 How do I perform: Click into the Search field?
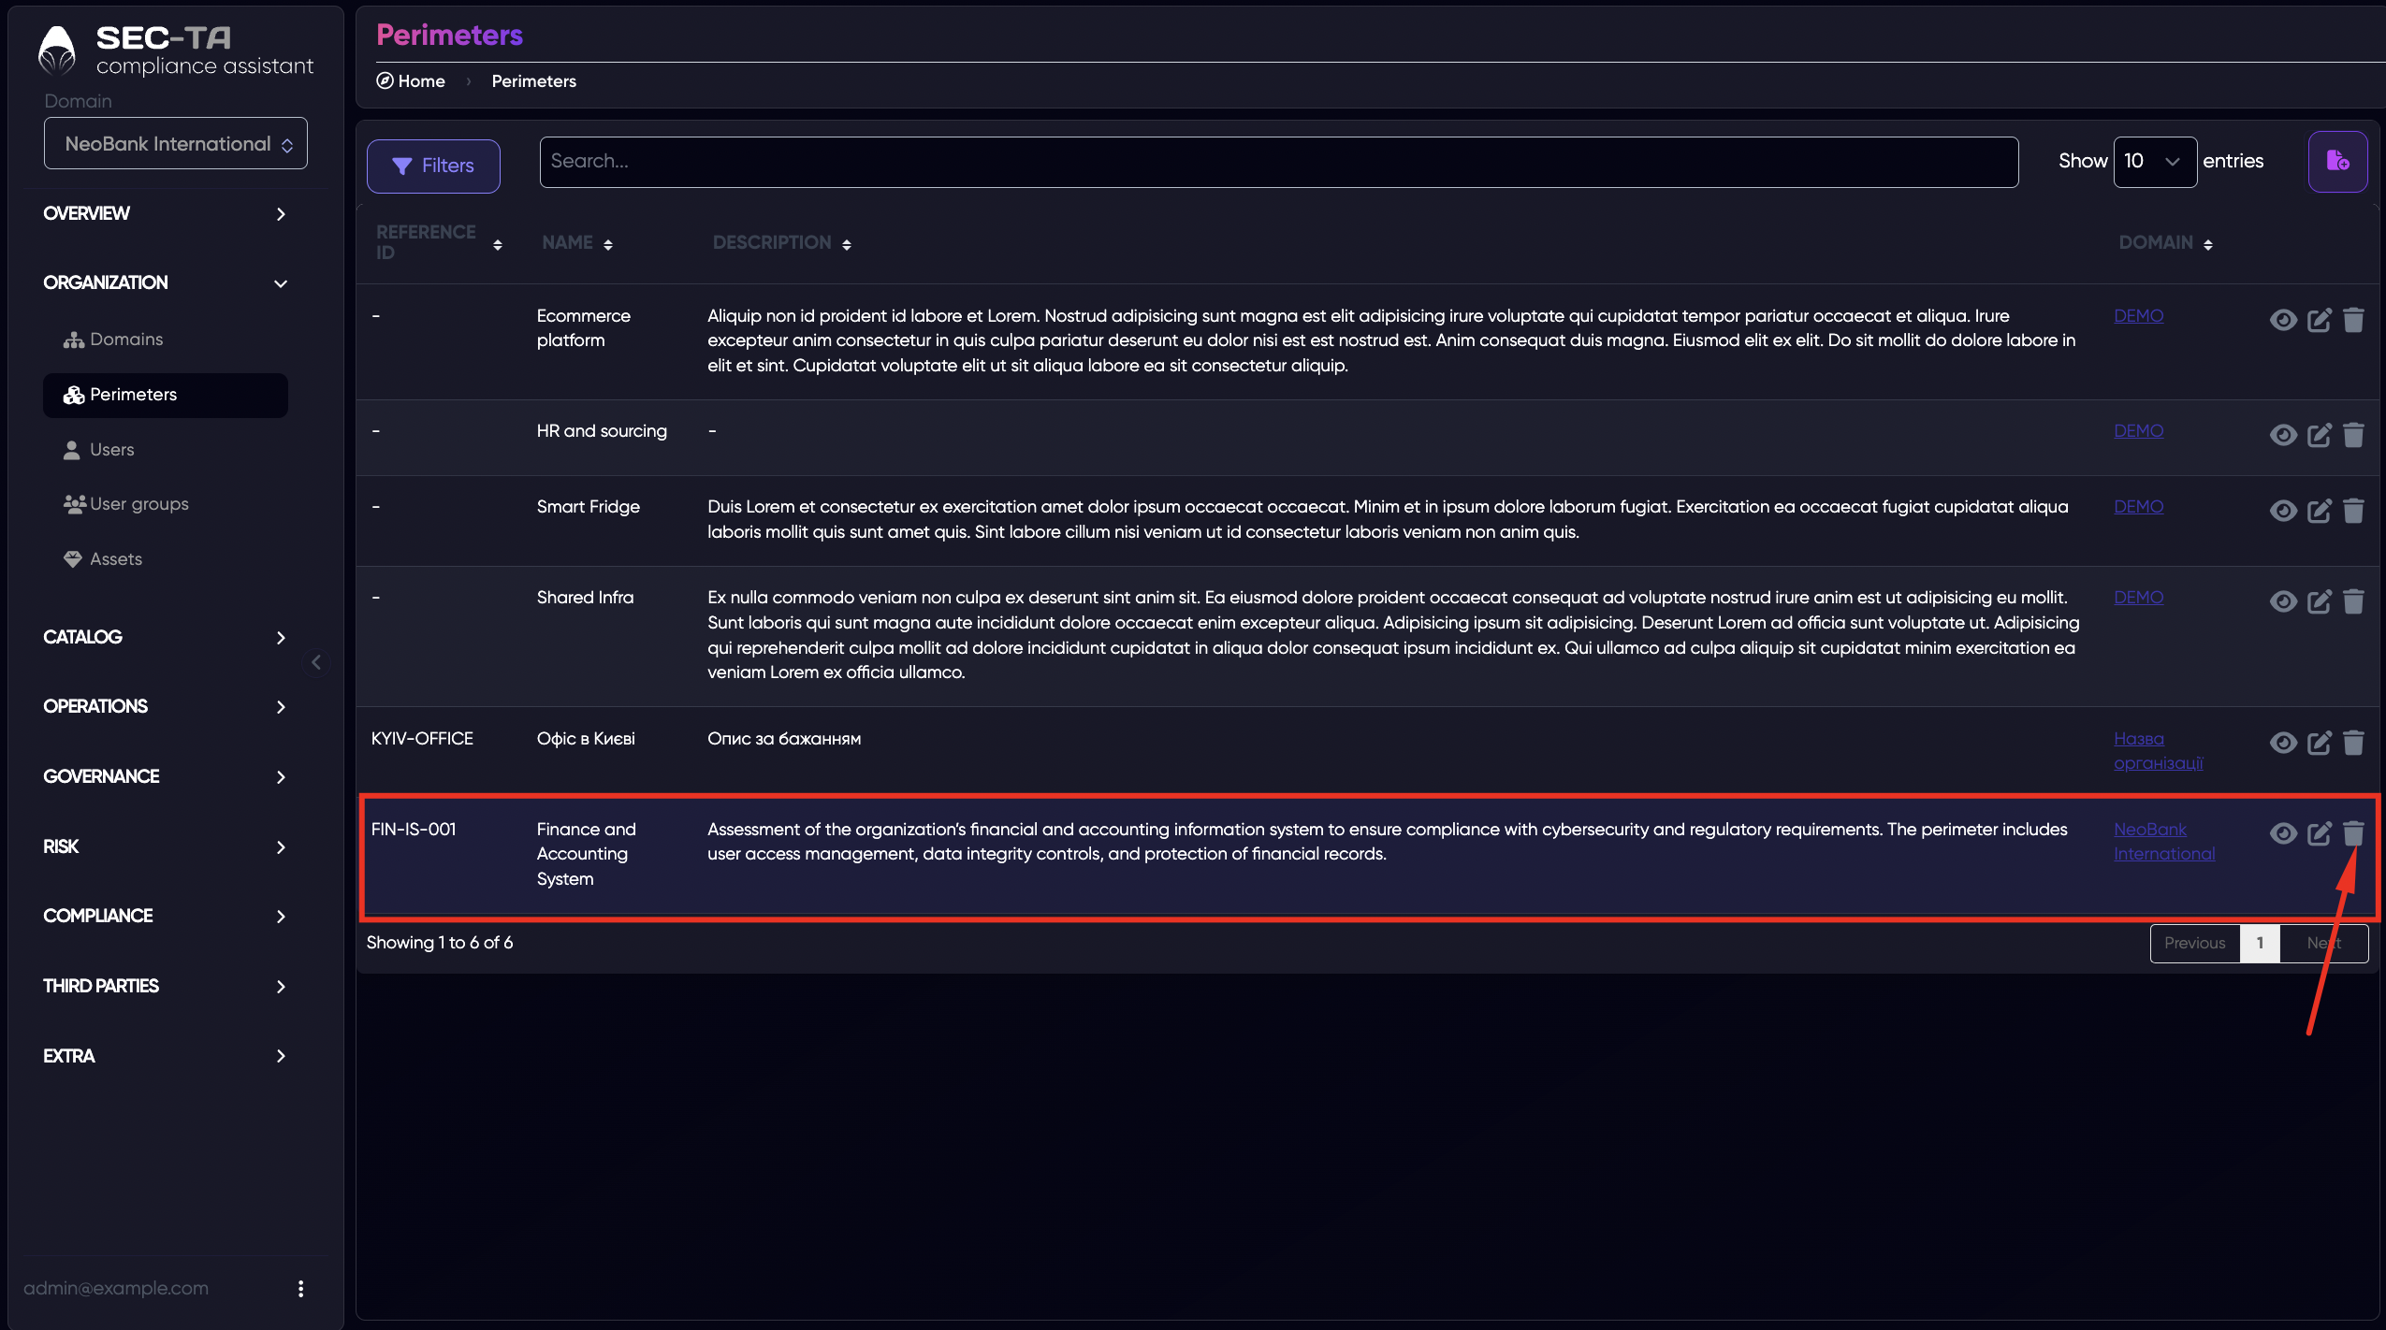coord(1278,162)
